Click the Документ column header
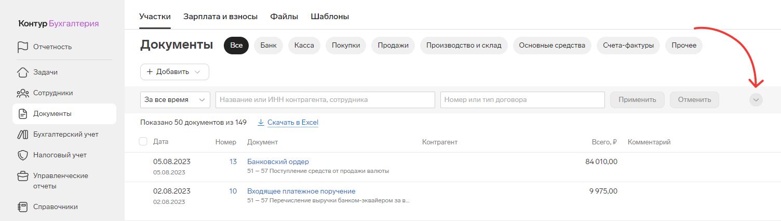The image size is (781, 221). [263, 142]
